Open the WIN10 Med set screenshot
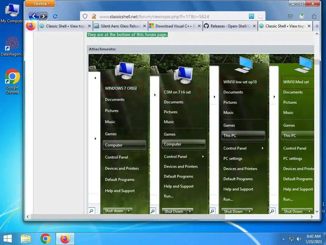Viewport: 326px width, 245px height. [292, 134]
